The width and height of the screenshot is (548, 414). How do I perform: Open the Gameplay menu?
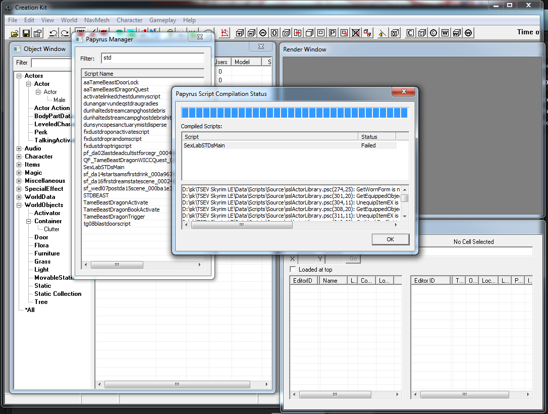162,20
